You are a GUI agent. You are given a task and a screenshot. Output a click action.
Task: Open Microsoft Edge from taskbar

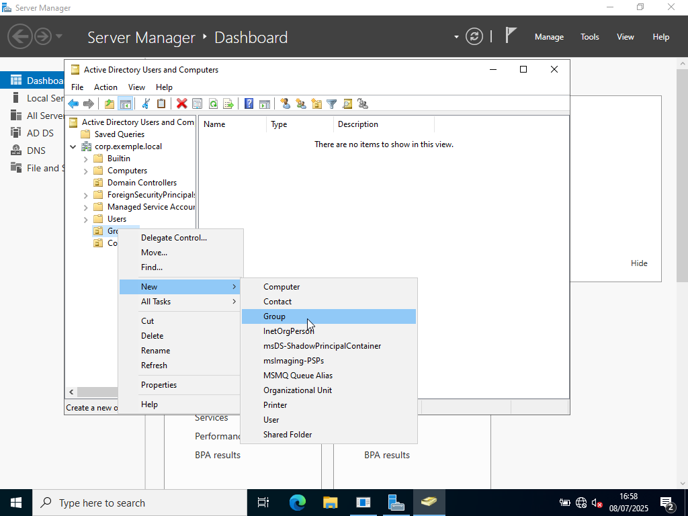[x=298, y=503]
